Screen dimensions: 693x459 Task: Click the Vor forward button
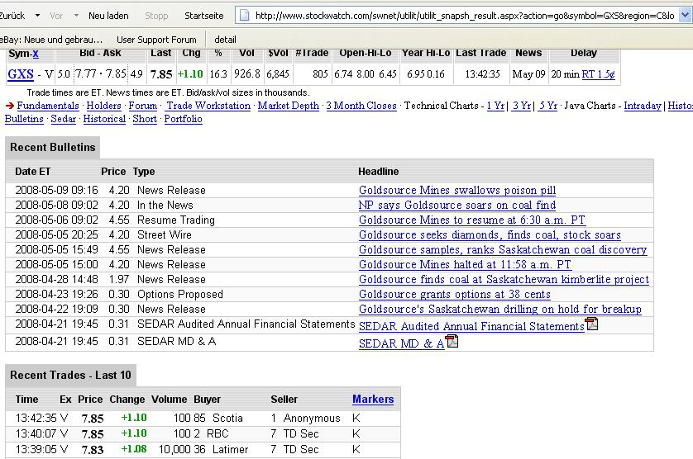[x=56, y=16]
